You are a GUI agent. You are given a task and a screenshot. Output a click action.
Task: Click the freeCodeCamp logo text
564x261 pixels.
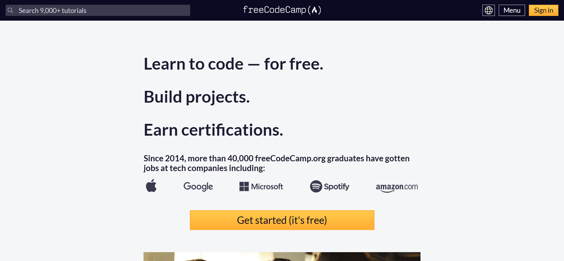click(x=274, y=10)
